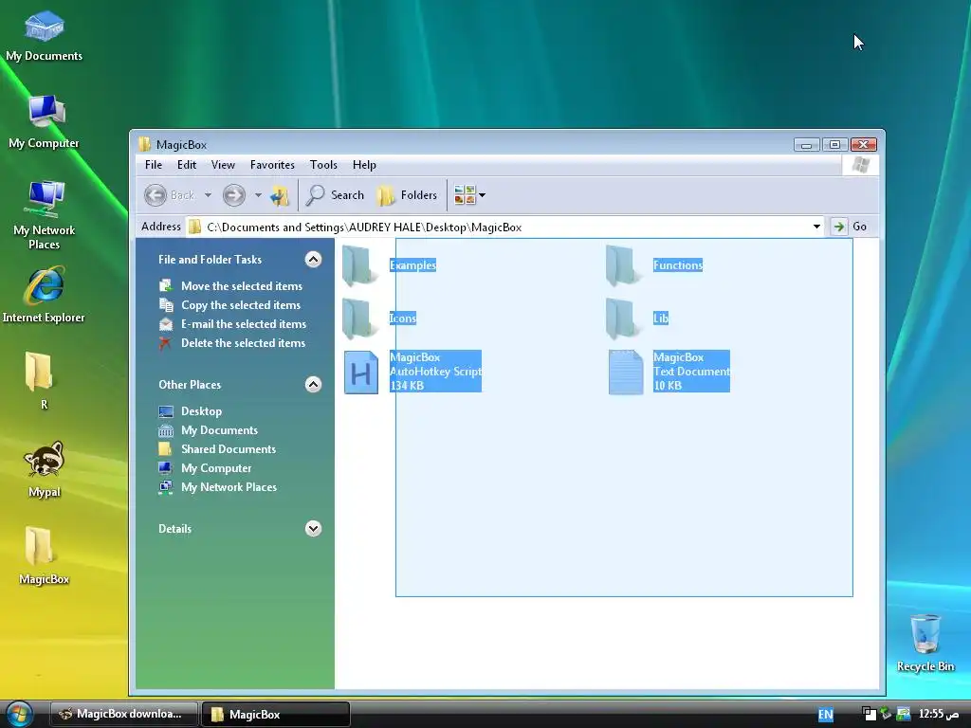Open the Back history dropdown arrow
This screenshot has width=971, height=728.
coord(208,195)
